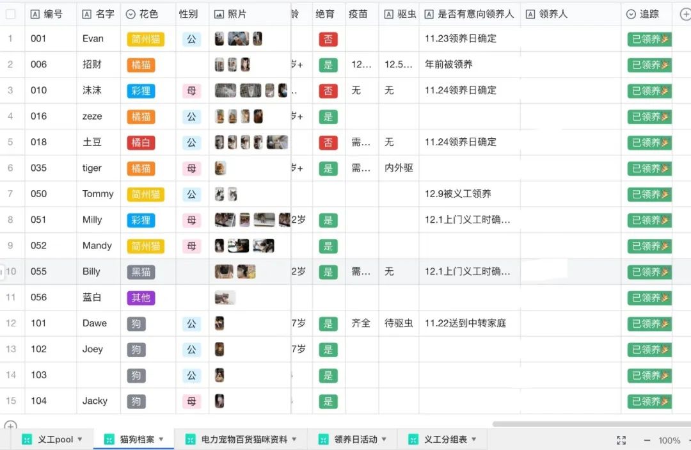Viewport: 691px width, 450px height.
Task: Click the zoom out minus icon
Action: point(647,440)
